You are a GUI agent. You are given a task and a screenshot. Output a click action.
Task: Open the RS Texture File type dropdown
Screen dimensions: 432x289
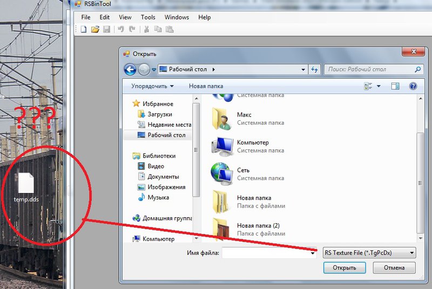point(369,252)
